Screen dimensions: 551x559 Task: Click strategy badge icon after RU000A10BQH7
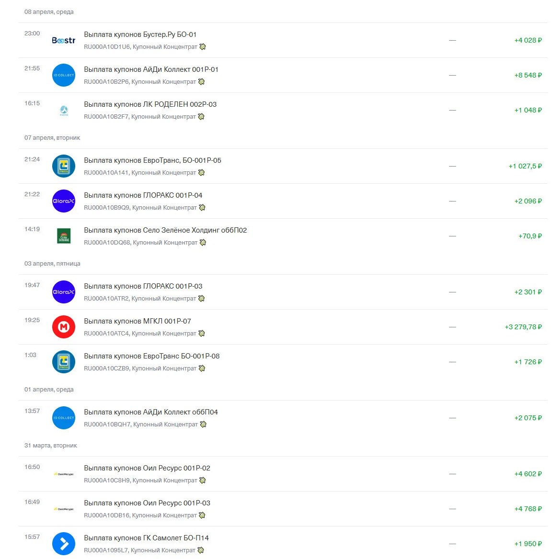coord(204,424)
